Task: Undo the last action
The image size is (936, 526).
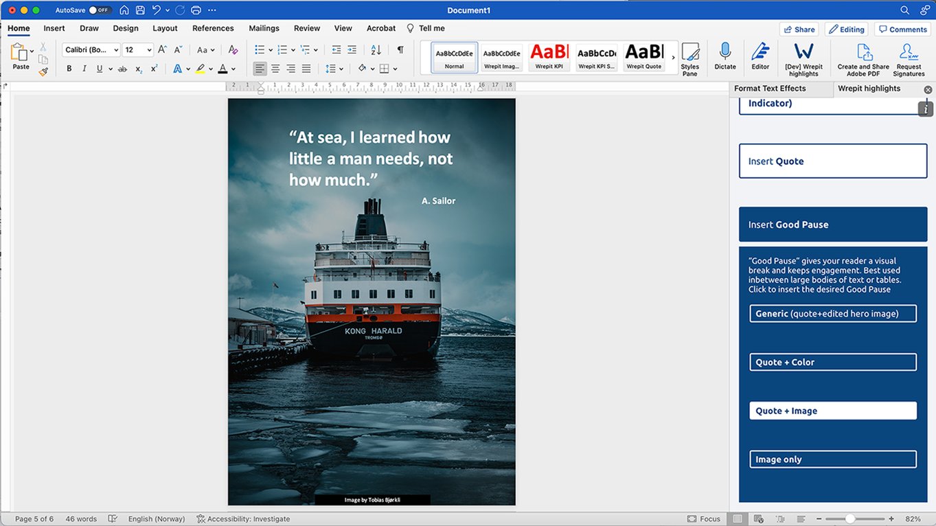Action: point(157,10)
